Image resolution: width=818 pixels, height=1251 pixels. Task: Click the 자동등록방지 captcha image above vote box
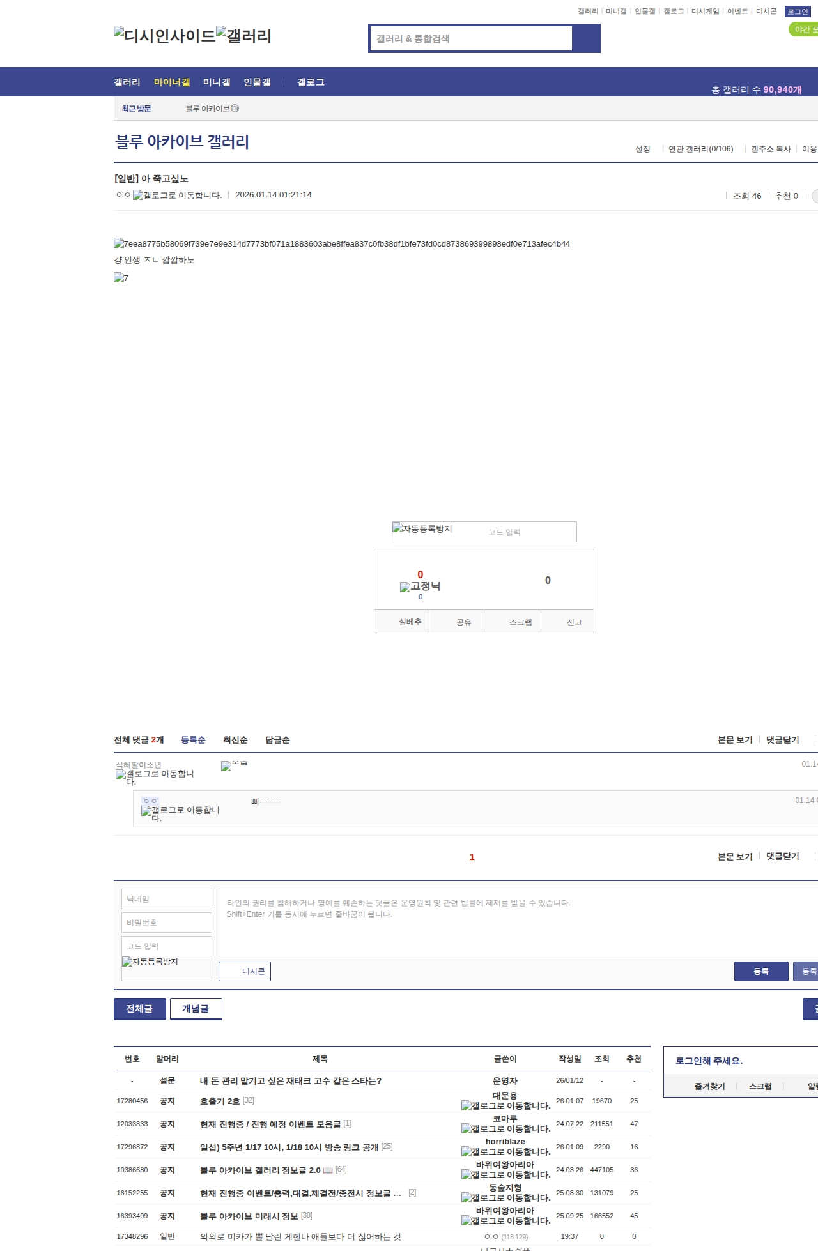pyautogui.click(x=422, y=529)
